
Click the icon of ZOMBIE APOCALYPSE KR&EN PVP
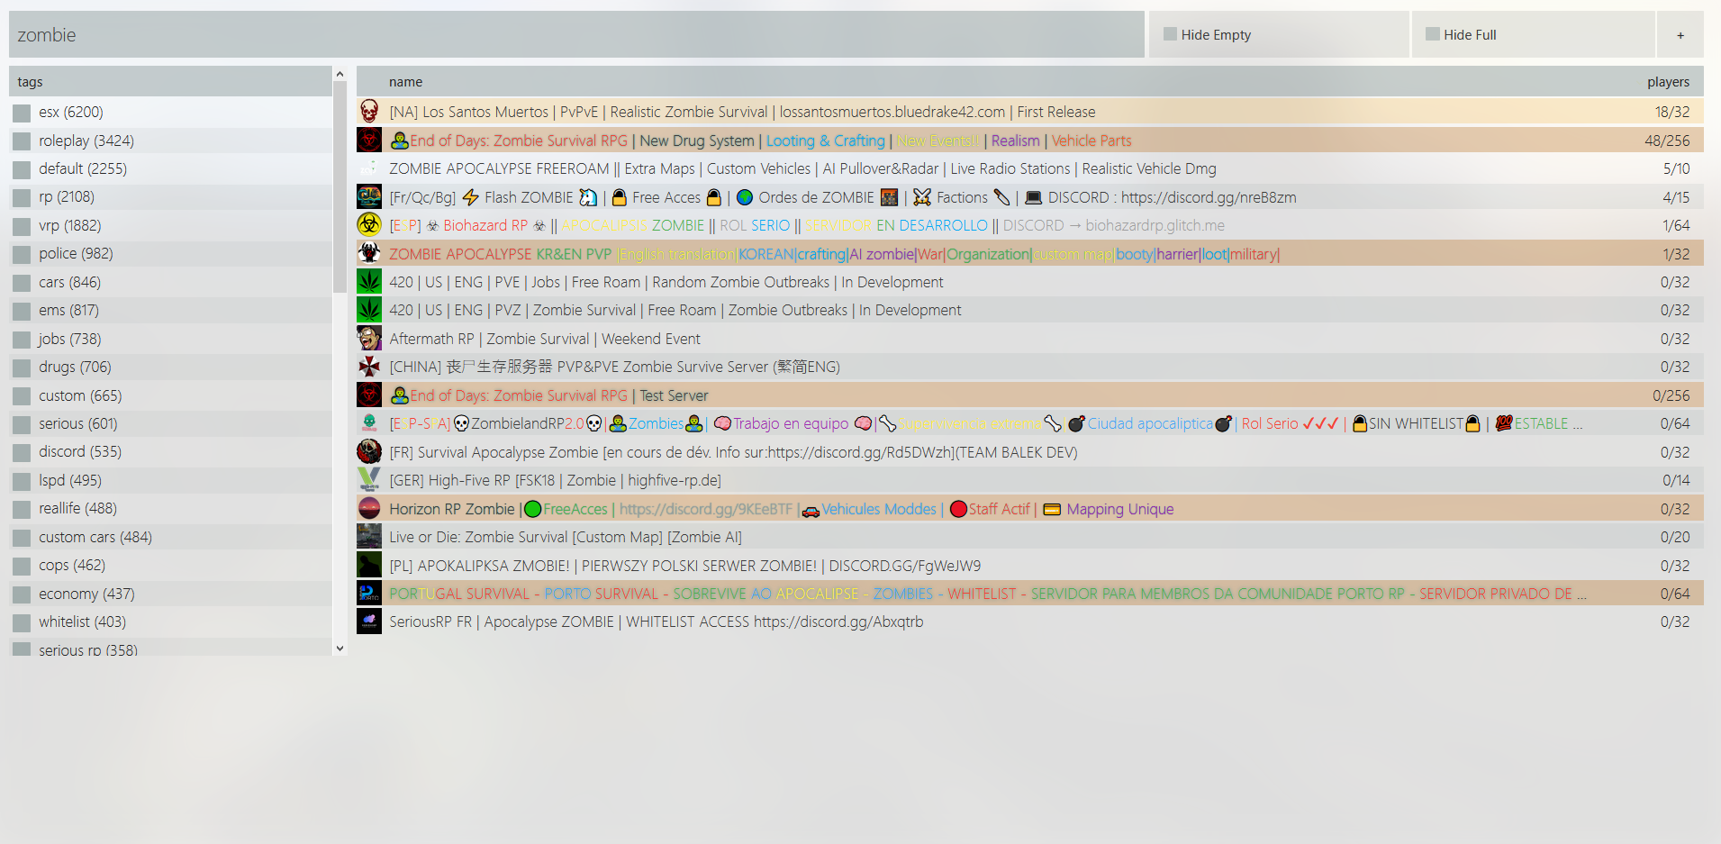[x=369, y=254]
